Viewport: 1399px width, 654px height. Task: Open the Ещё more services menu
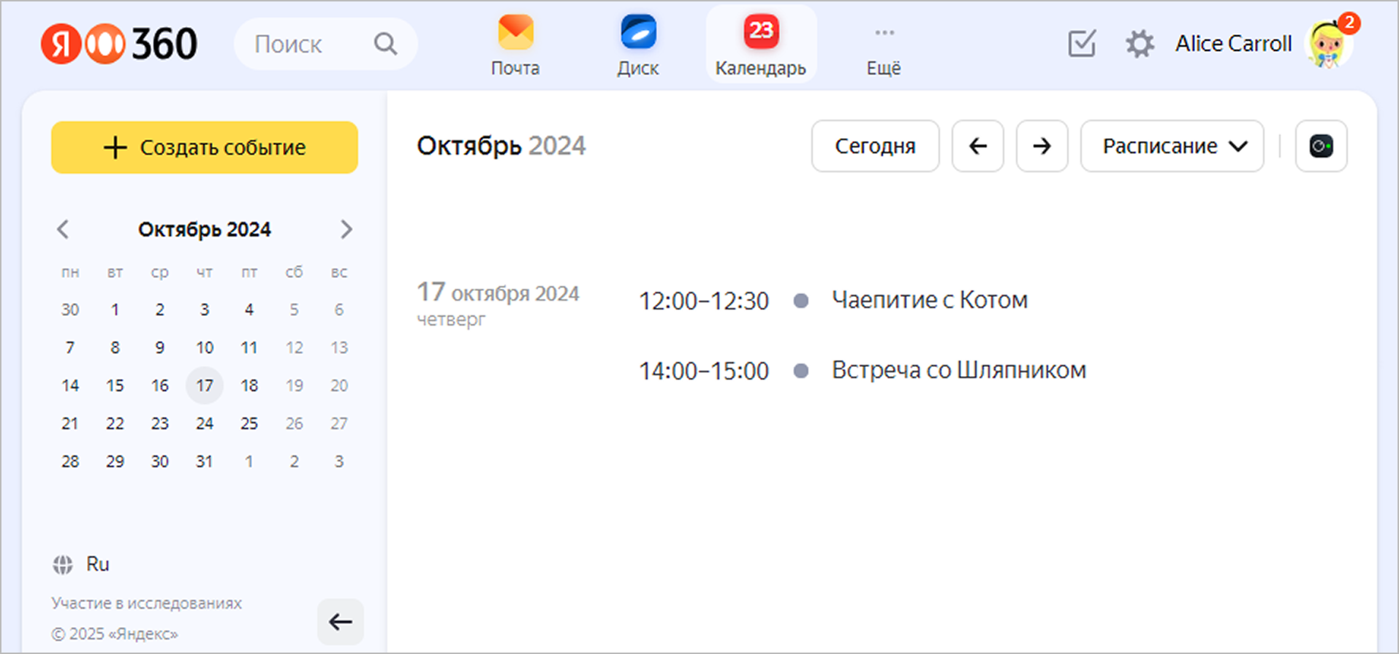884,45
